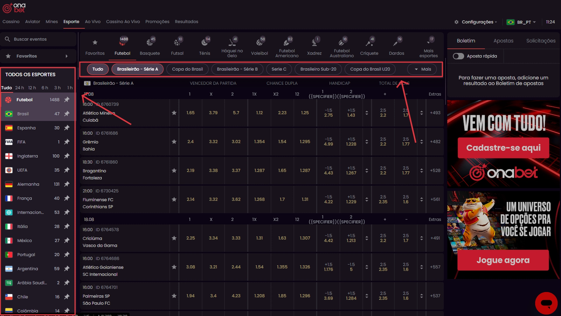Select the Futebol Americano icon
Viewport: 561px width, 316px height.
pos(287,43)
